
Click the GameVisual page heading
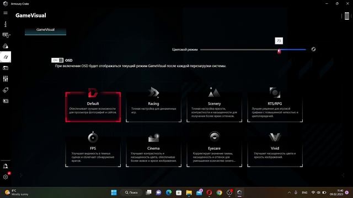click(31, 15)
